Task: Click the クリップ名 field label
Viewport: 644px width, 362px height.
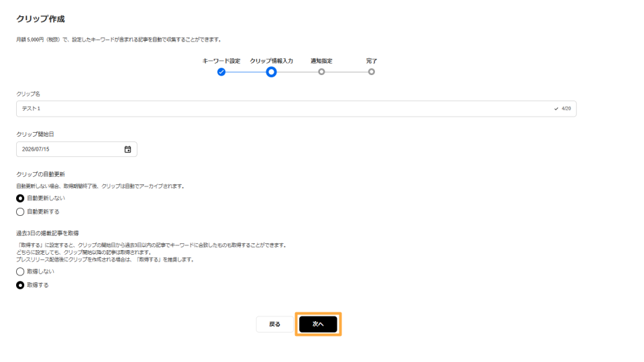Action: click(28, 94)
